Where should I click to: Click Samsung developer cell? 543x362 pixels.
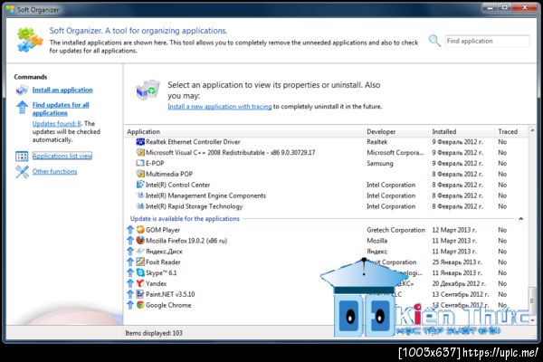(380, 163)
